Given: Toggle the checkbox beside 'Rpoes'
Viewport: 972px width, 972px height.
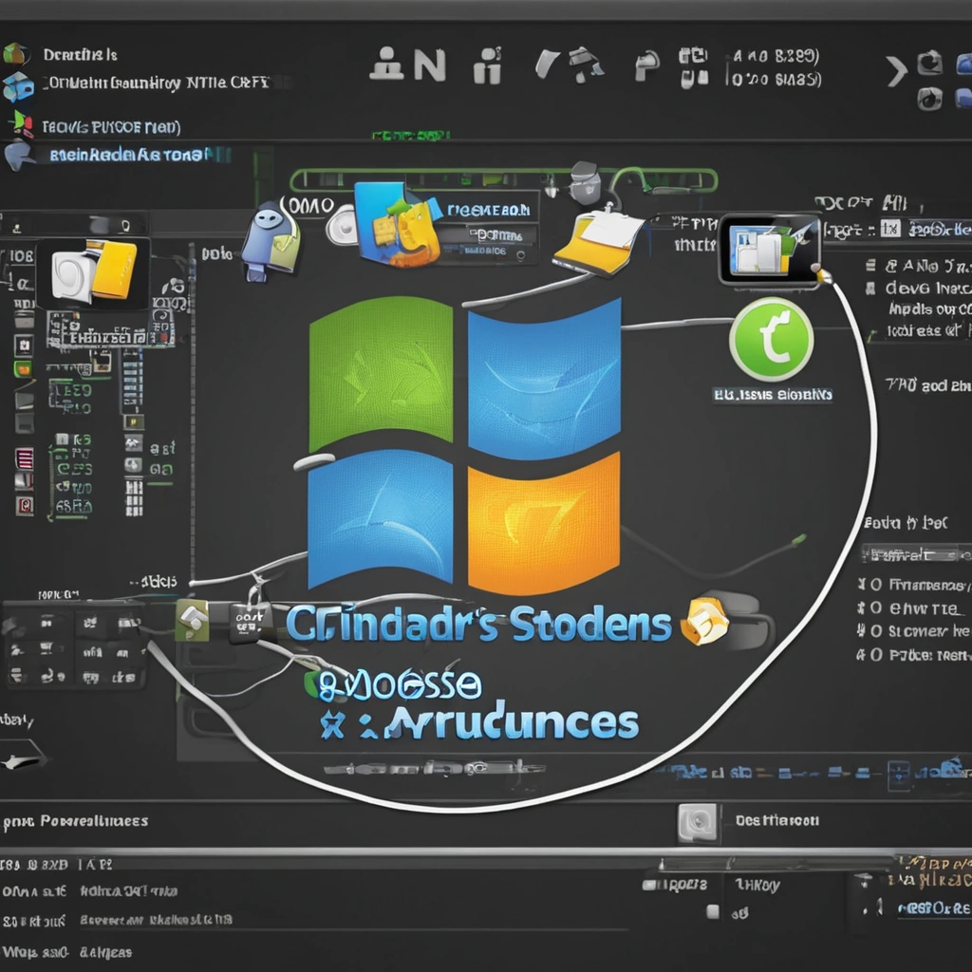Looking at the screenshot, I should (649, 885).
